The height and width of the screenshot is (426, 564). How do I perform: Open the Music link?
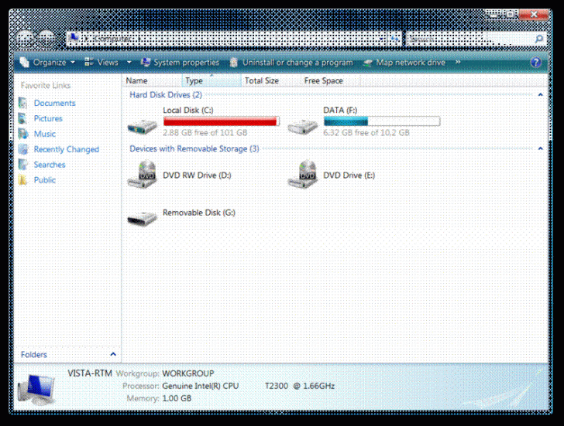coord(45,134)
